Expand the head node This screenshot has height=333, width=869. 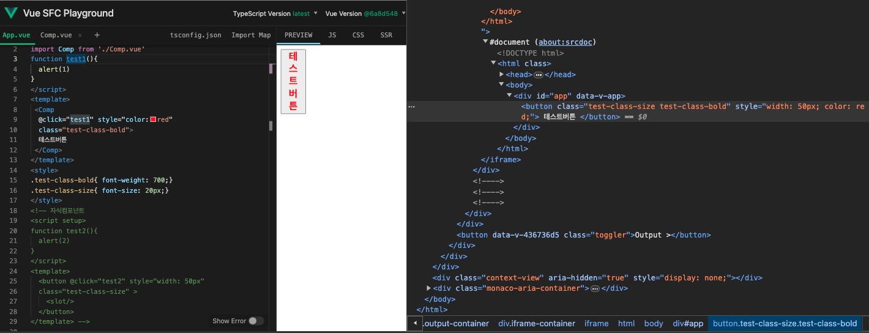[x=502, y=74]
